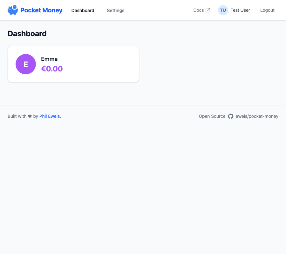
Task: Click the external link icon next to Docs
Action: (208, 10)
